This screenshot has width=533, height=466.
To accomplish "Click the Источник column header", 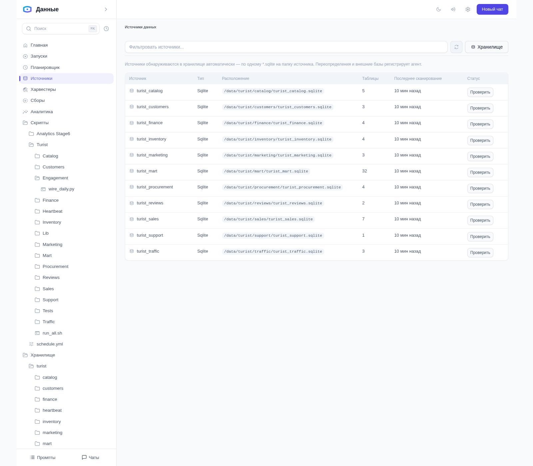I will pos(138,79).
